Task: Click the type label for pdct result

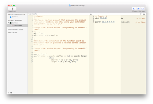Action: (141, 18)
